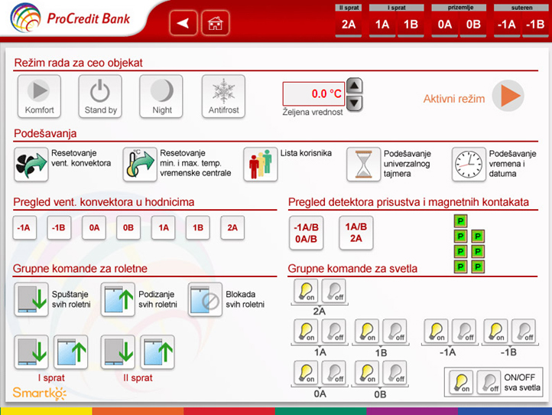552x415 pixels.
Task: Turn off lights in zone 0B
Action: (395, 373)
